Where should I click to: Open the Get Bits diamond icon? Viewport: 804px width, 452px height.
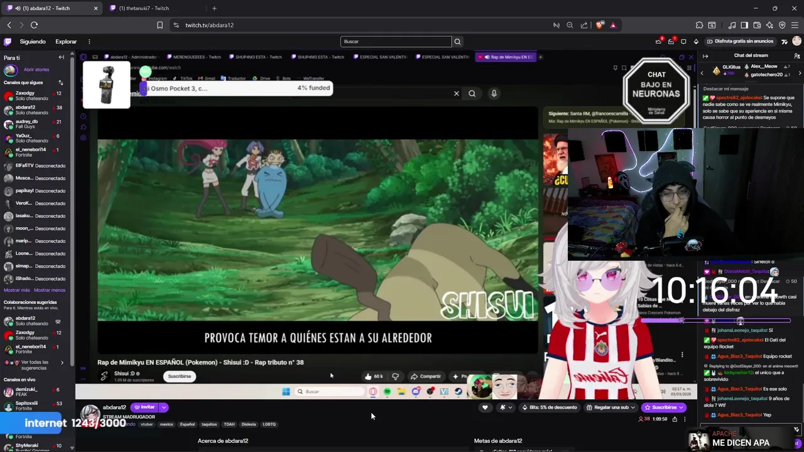pyautogui.click(x=696, y=41)
